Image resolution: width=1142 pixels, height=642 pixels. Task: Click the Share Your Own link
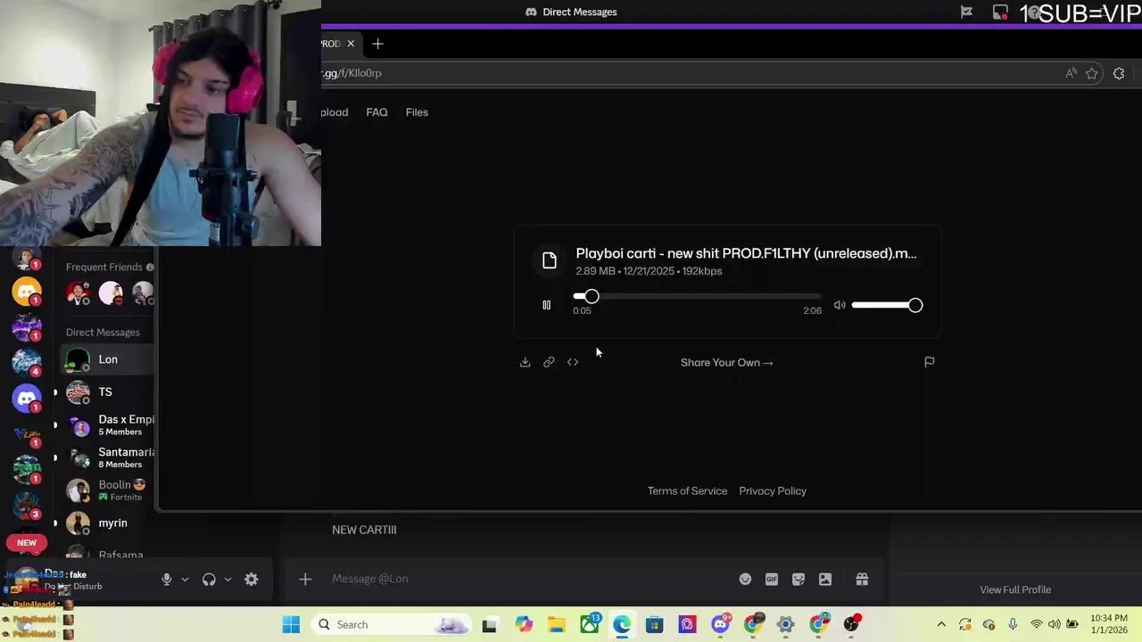coord(726,362)
